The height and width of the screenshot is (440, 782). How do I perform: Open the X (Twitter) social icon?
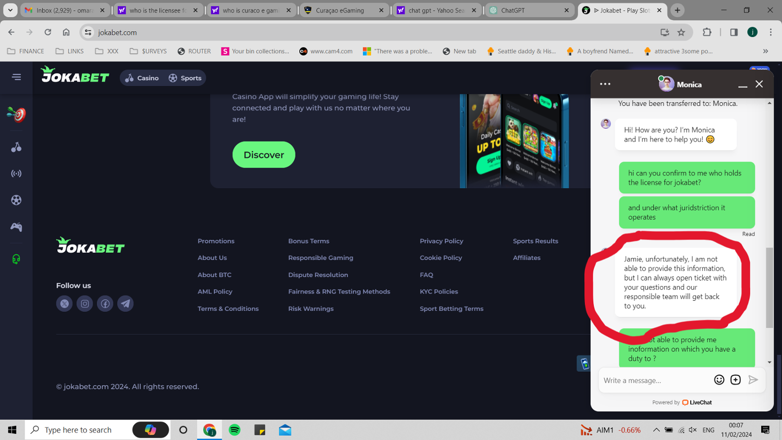click(x=64, y=303)
